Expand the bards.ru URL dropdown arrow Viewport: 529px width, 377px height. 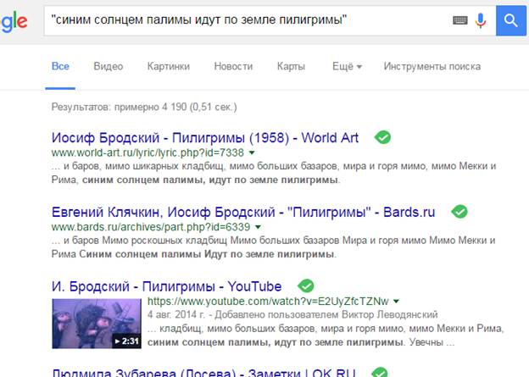[x=256, y=228]
